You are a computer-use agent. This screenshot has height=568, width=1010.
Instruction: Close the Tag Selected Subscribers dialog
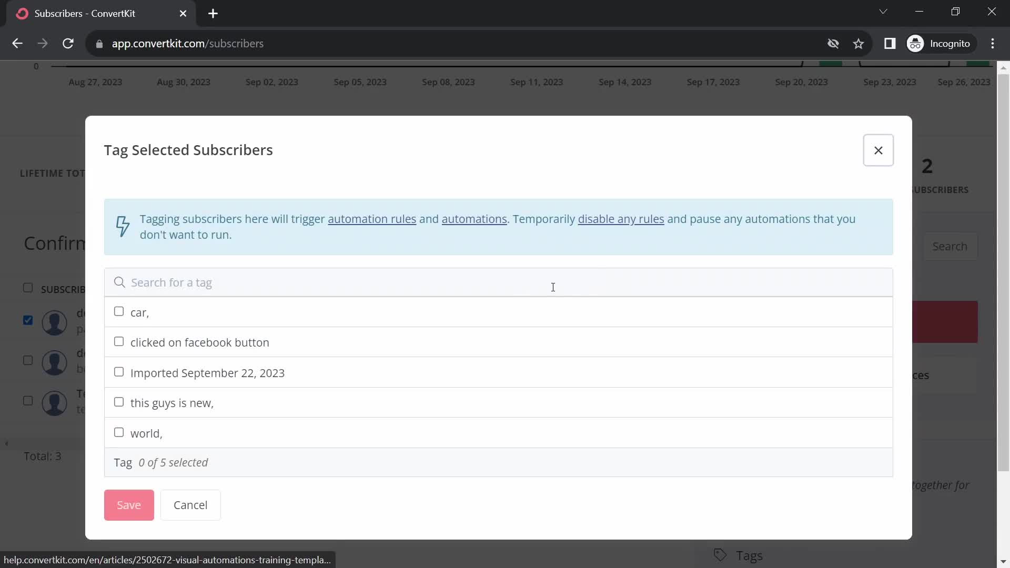click(878, 150)
